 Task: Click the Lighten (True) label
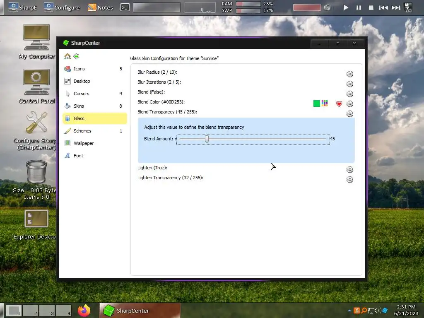[152, 168]
